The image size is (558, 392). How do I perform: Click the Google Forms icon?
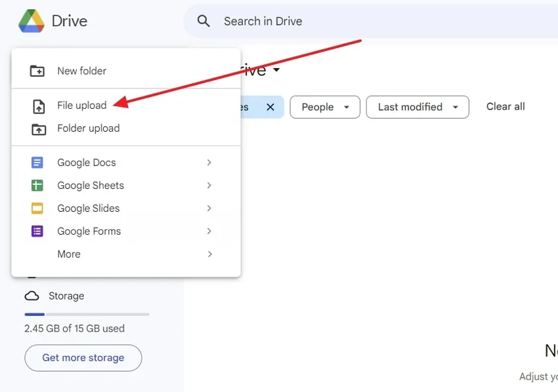pyautogui.click(x=37, y=231)
